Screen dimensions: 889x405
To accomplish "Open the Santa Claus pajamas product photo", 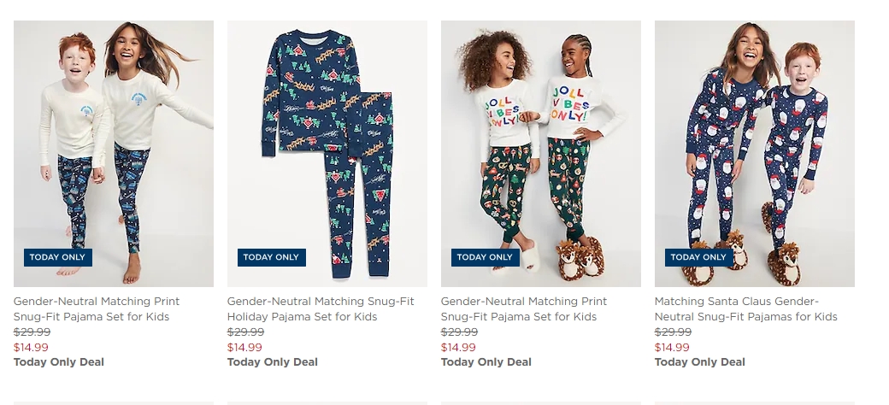I will [x=755, y=154].
